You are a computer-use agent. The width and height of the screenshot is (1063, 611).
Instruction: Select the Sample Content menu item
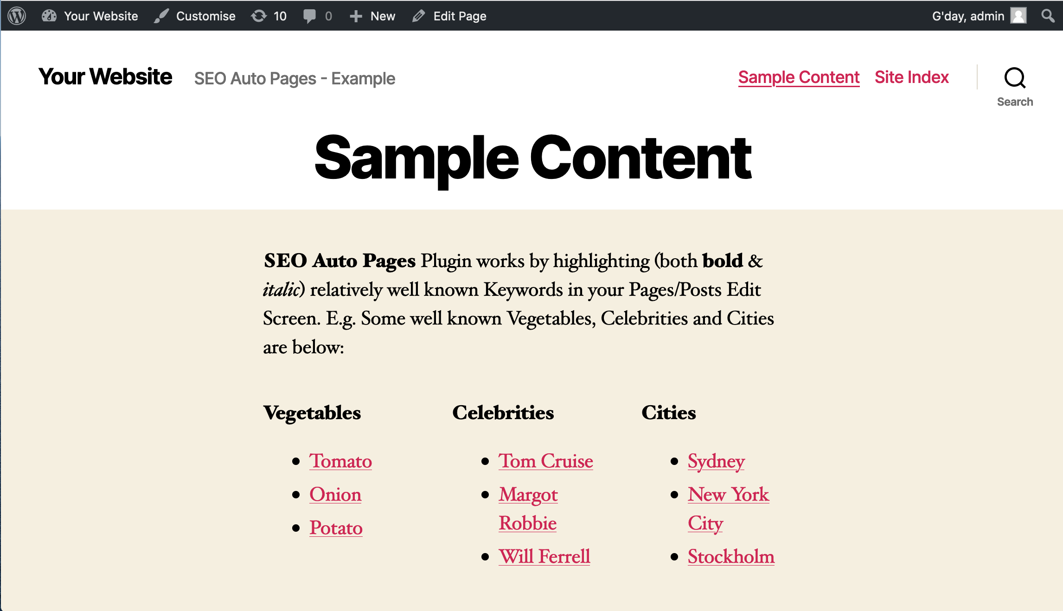(x=799, y=77)
